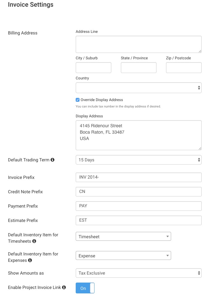
Task: Expand the Timesheet inventory item dropdown
Action: coord(123,237)
